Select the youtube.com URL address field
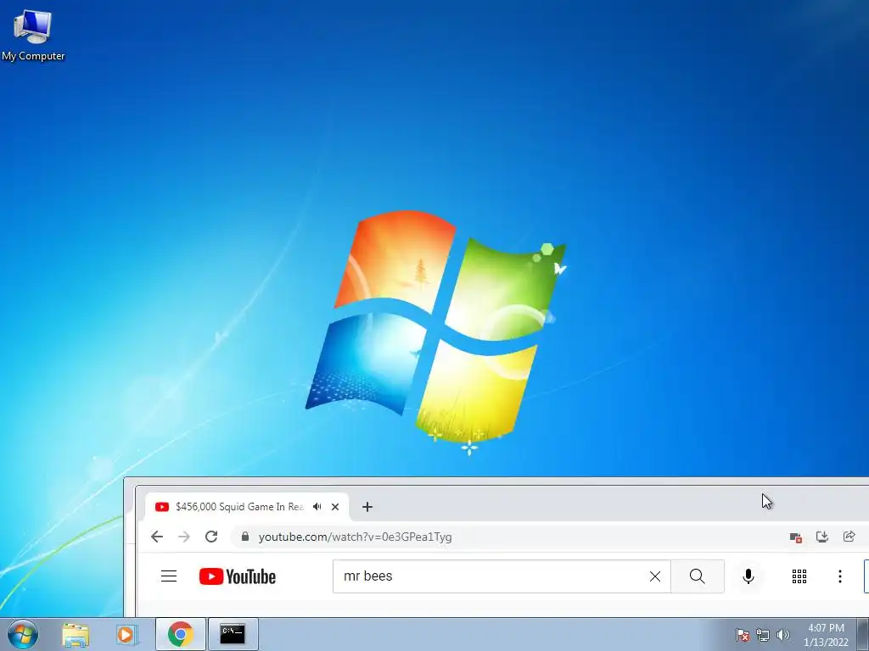 [355, 537]
